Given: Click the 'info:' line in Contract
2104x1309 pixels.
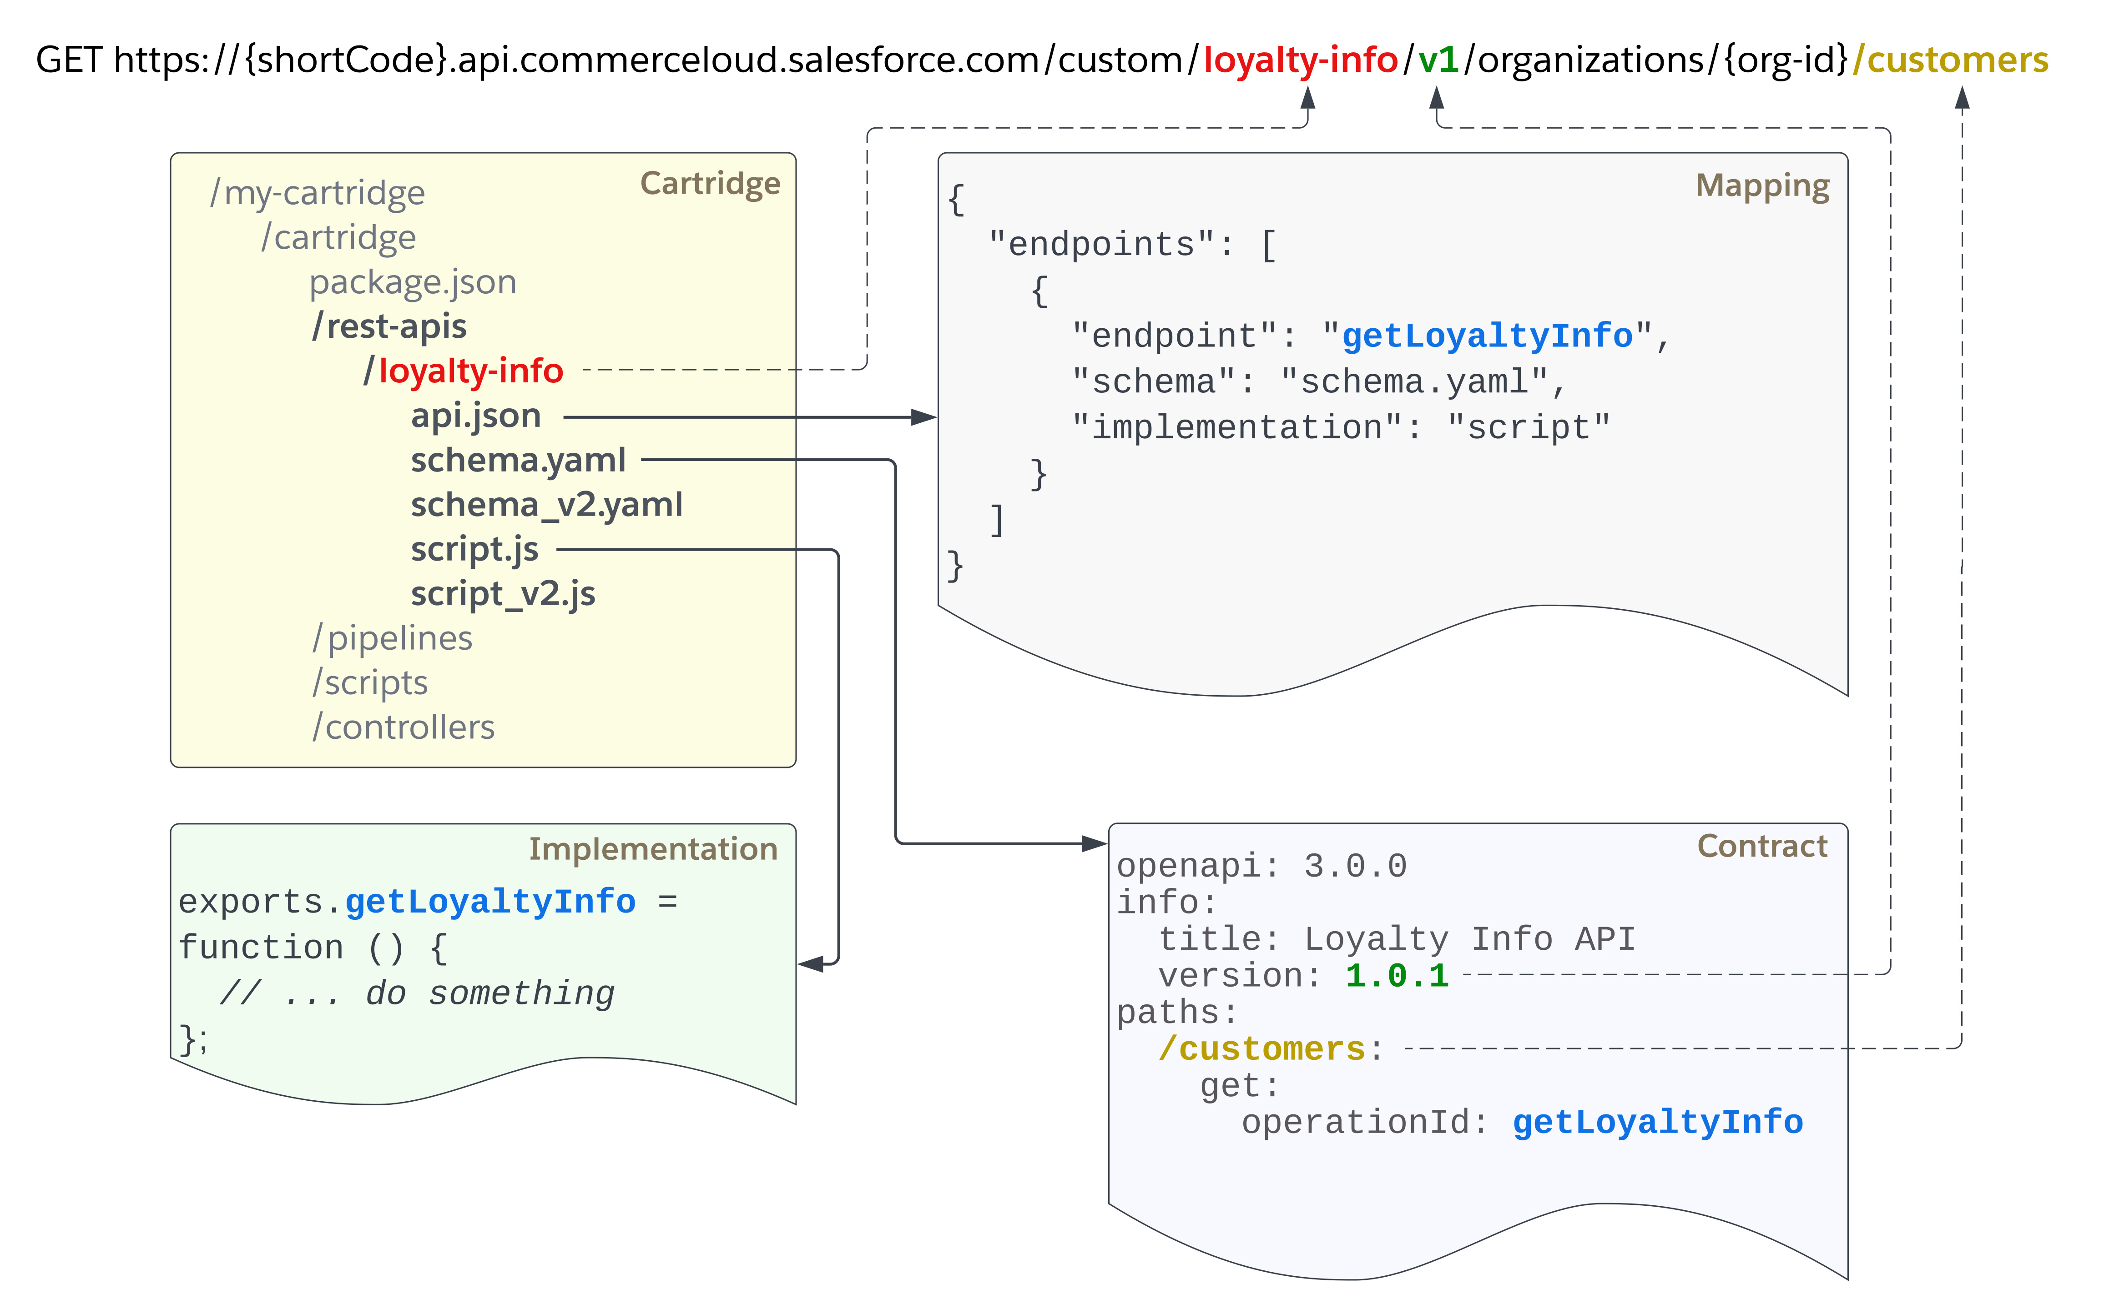Looking at the screenshot, I should 1167,903.
